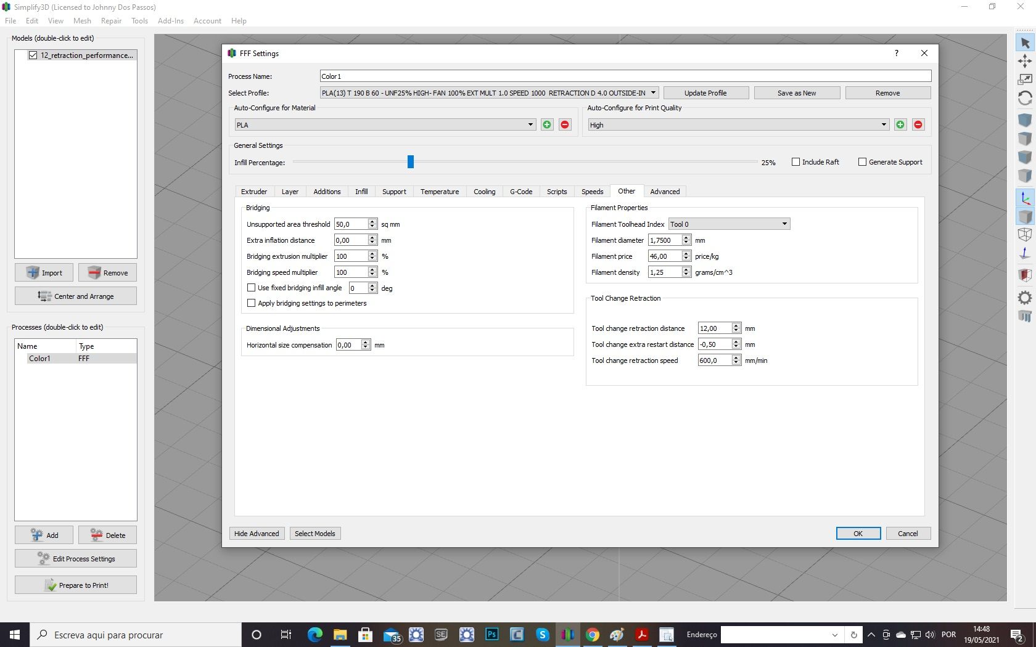The width and height of the screenshot is (1036, 647).
Task: Open Adobe Acrobat from the taskbar
Action: tap(642, 634)
